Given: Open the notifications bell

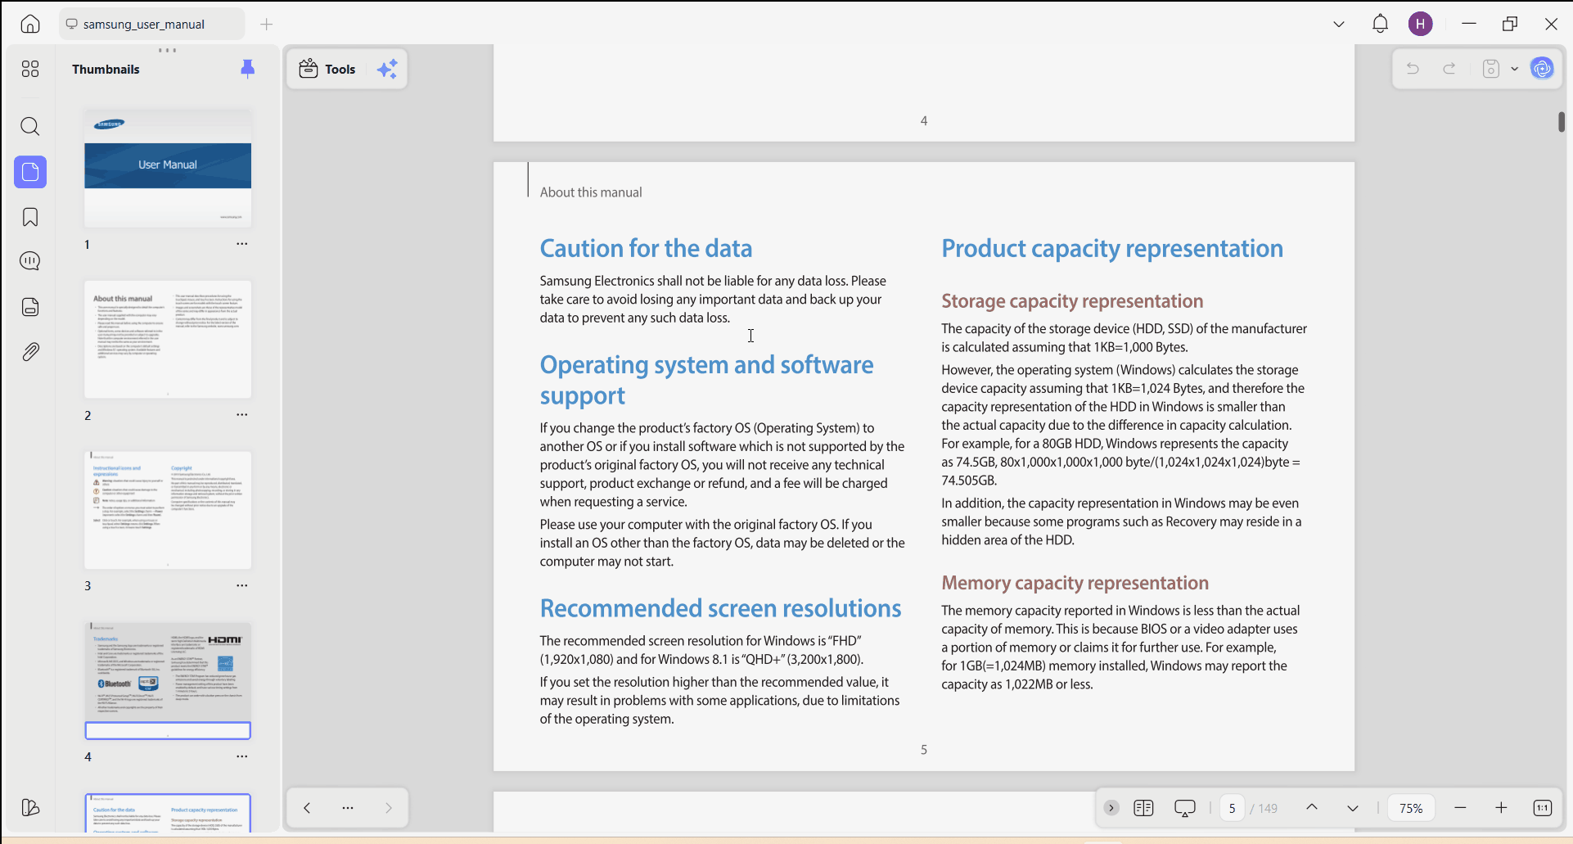Looking at the screenshot, I should pyautogui.click(x=1381, y=24).
